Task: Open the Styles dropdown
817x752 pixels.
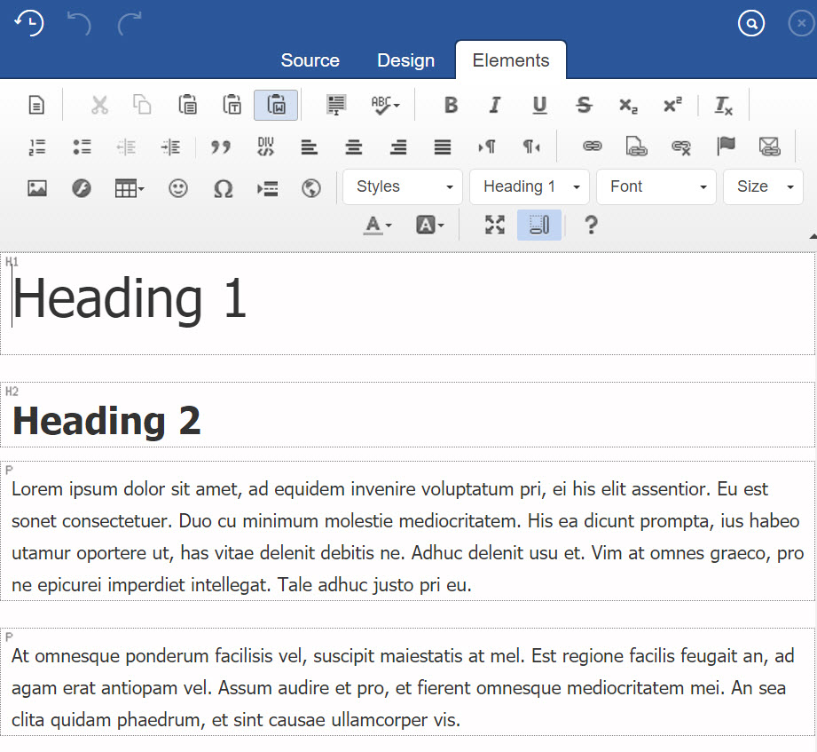Action: pos(403,186)
